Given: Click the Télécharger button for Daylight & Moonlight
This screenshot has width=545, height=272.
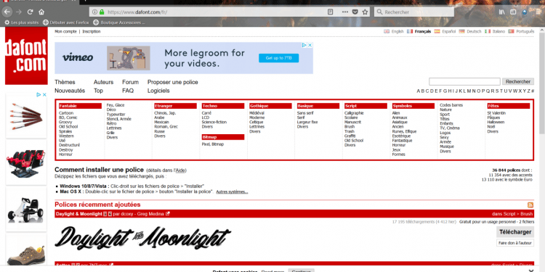Looking at the screenshot, I should (515, 232).
